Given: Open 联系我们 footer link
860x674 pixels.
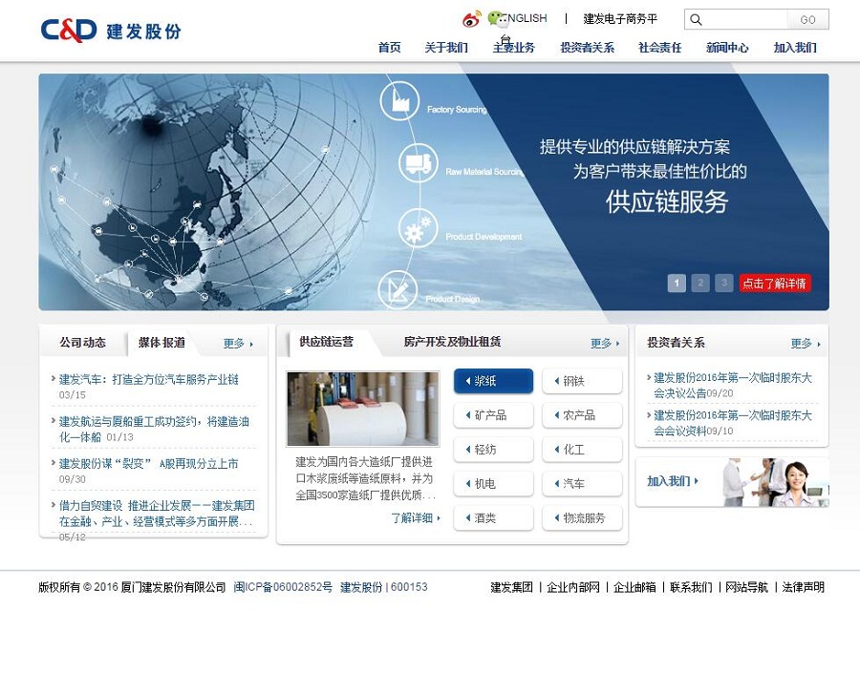Looking at the screenshot, I should click(691, 587).
